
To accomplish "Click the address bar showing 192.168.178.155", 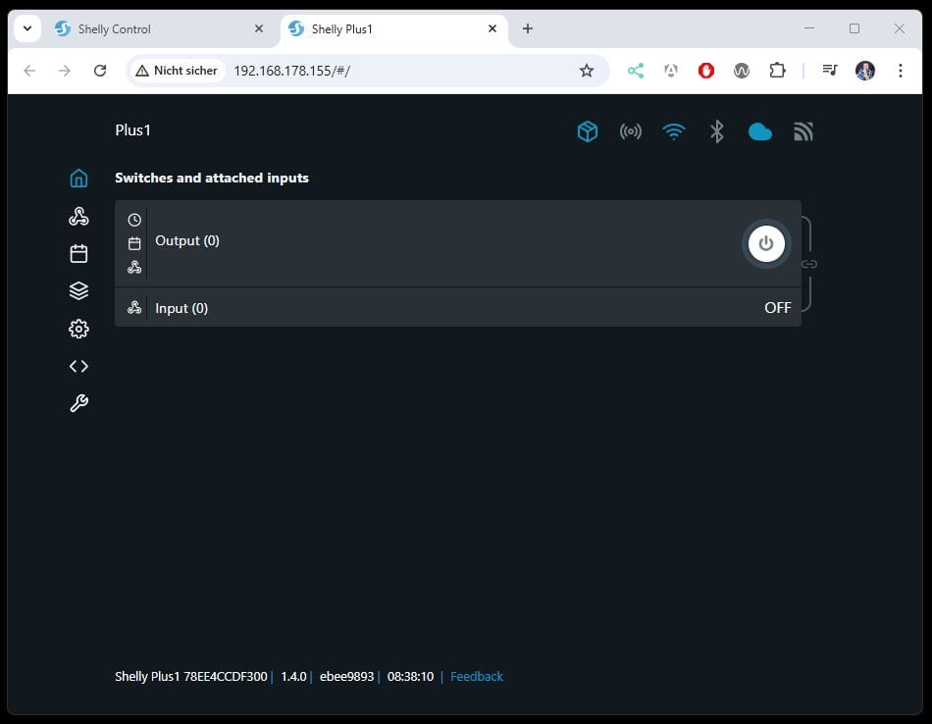I will 392,71.
